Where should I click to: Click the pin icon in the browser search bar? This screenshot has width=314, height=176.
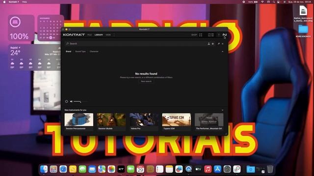coord(219,44)
